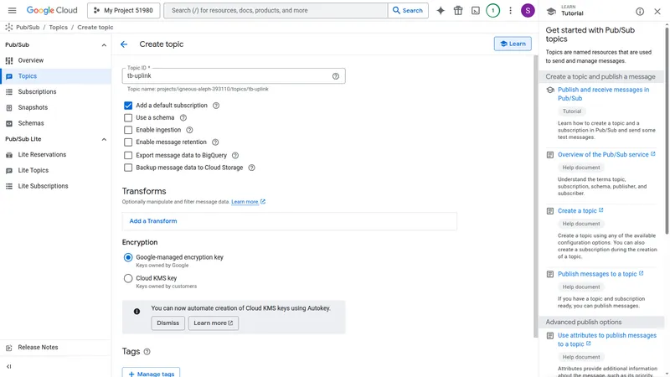Viewport: 670px width, 377px height.
Task: Select Cloud KMS key radio option
Action: click(128, 278)
